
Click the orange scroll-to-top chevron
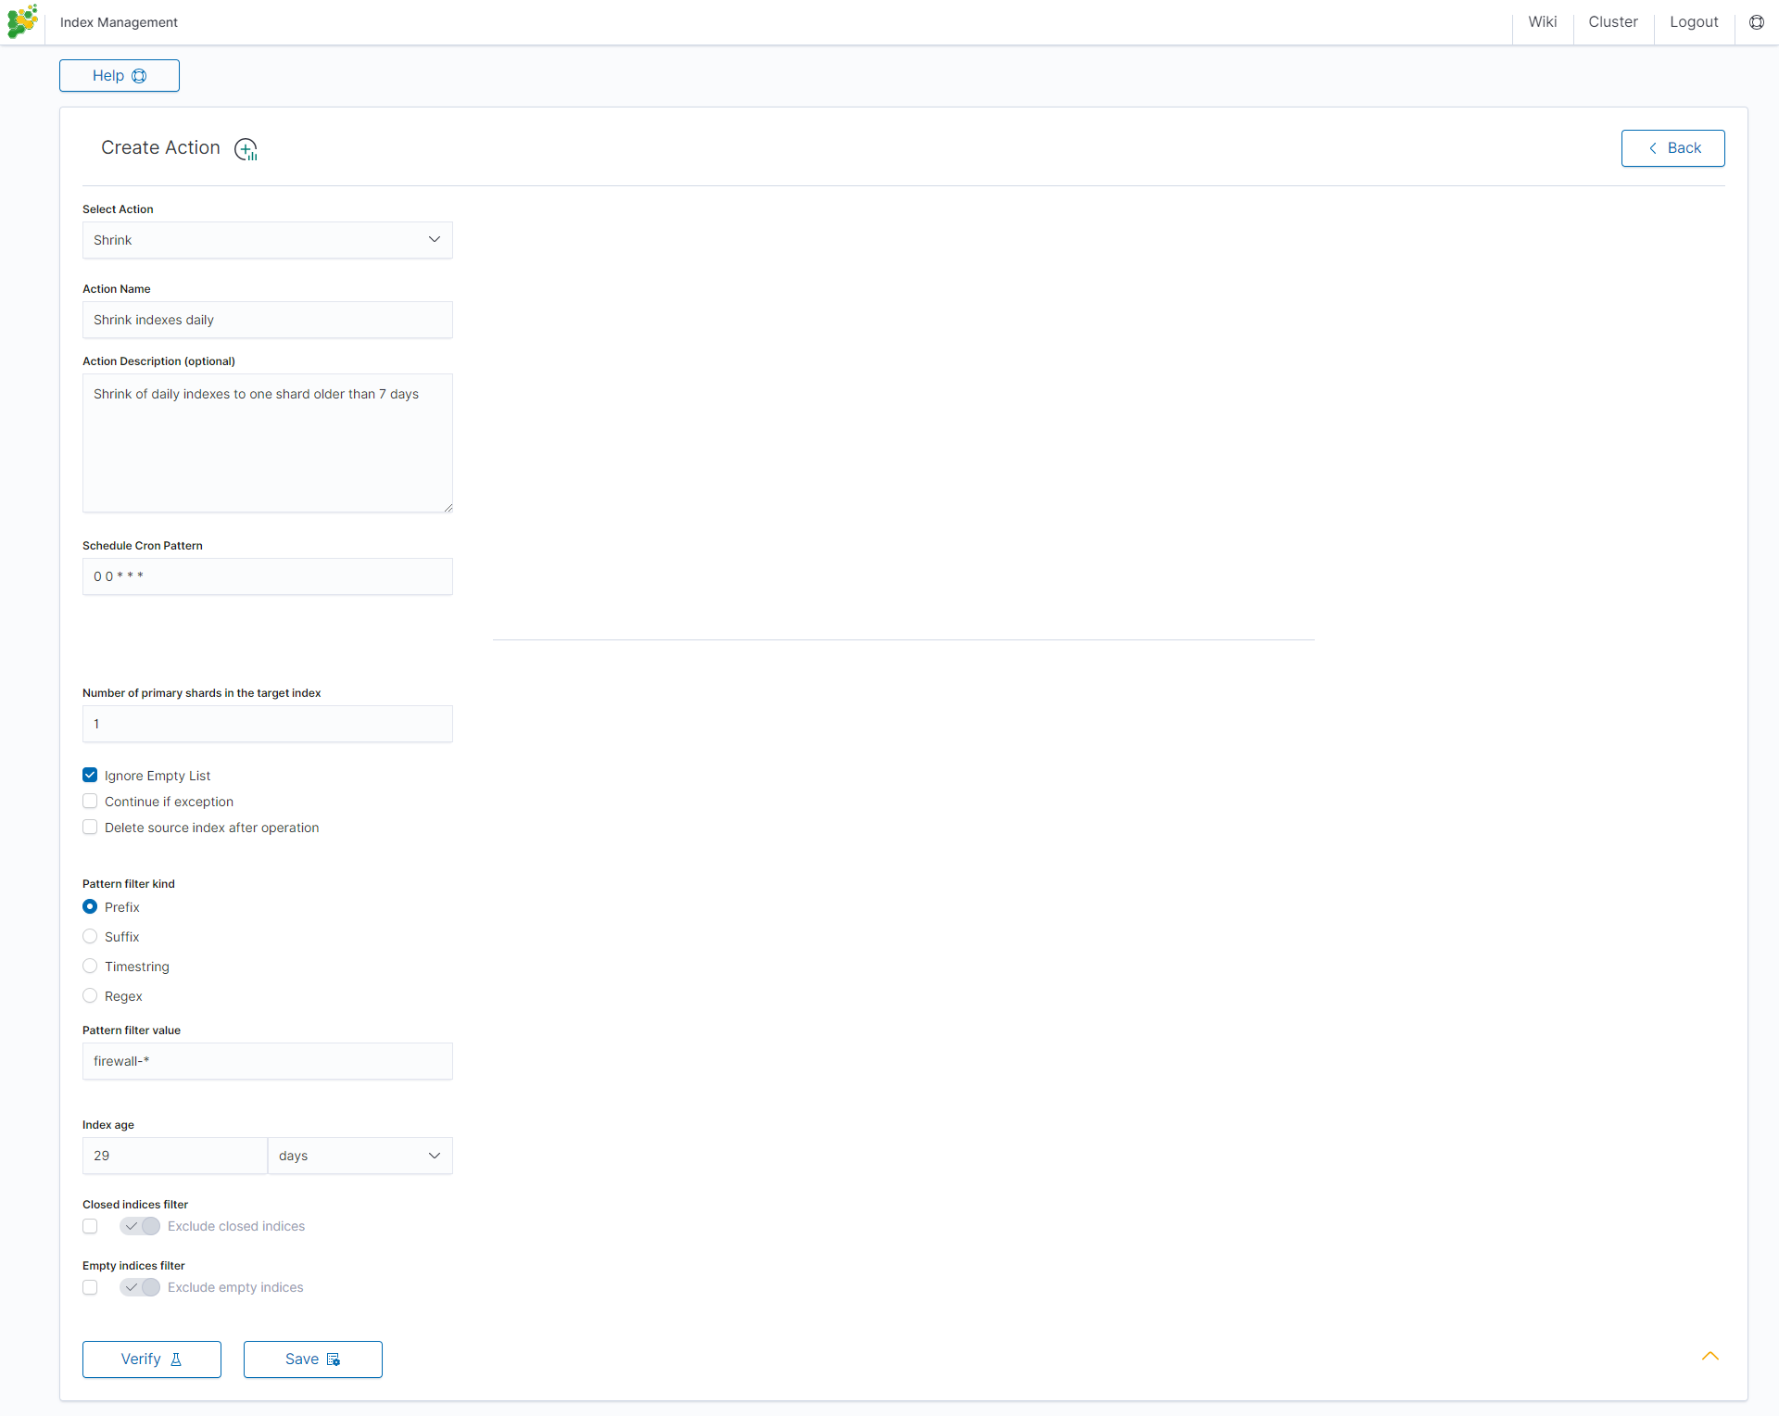[x=1710, y=1356]
